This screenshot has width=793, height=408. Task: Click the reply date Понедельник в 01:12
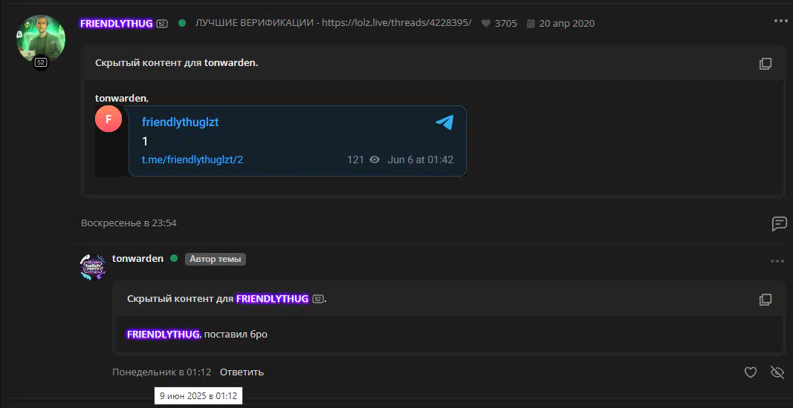click(x=161, y=372)
